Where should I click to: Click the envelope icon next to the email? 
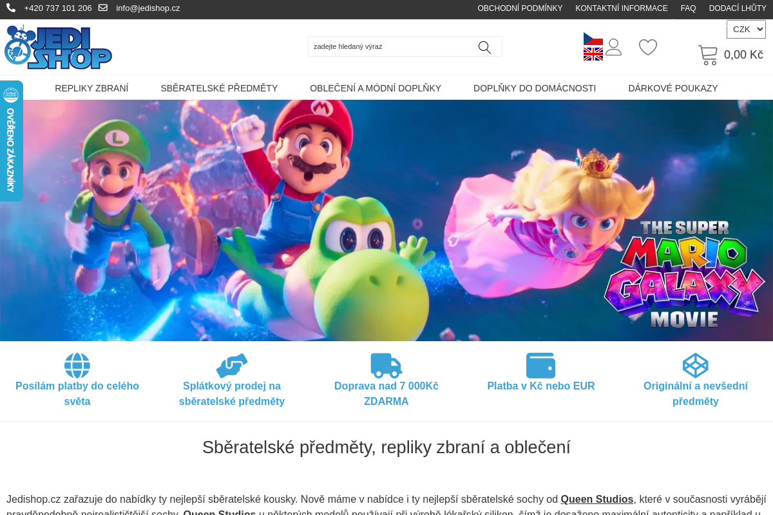point(102,8)
